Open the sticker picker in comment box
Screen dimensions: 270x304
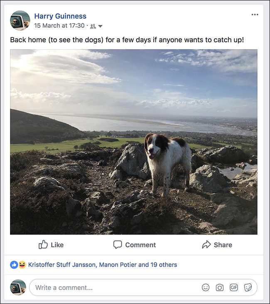coord(248,287)
